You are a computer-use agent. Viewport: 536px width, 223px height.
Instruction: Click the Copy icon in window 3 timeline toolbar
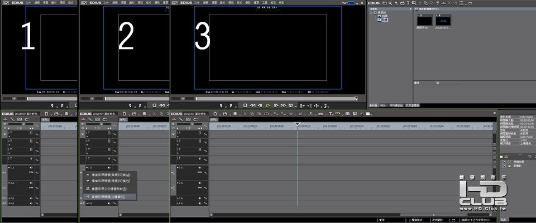252,114
